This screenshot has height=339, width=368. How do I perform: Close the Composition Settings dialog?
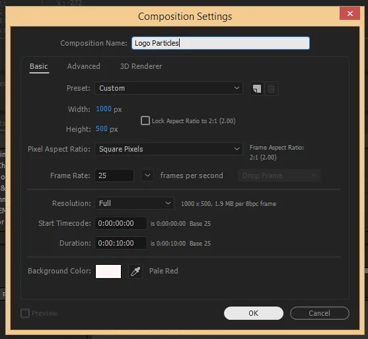(350, 13)
